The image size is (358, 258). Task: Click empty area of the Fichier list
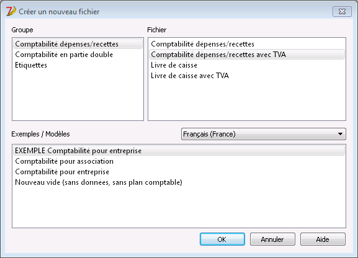pyautogui.click(x=247, y=100)
